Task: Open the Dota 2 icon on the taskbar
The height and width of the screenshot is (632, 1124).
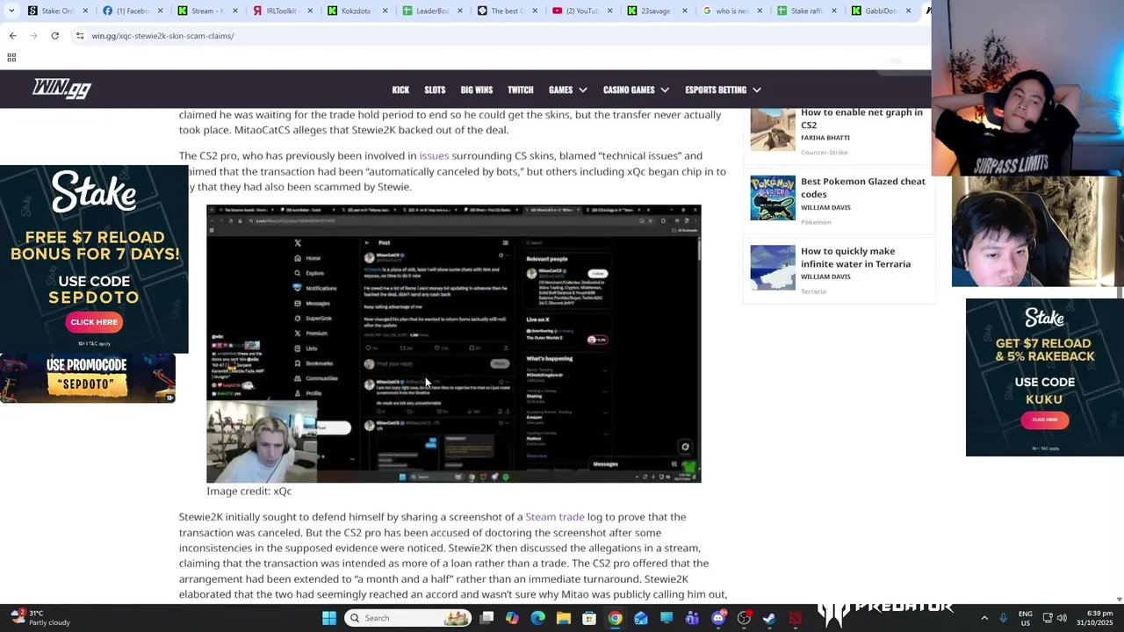Action: click(x=795, y=618)
